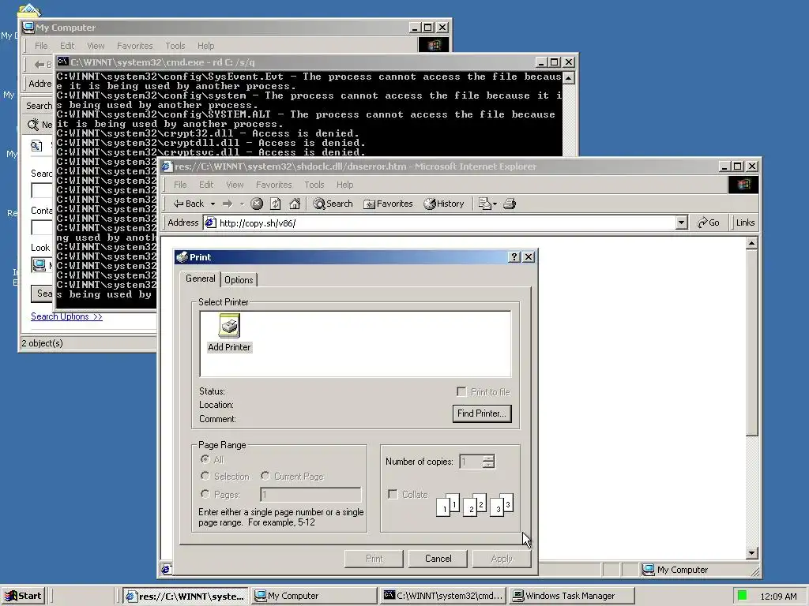Click the Print button in dialog

[x=374, y=559]
